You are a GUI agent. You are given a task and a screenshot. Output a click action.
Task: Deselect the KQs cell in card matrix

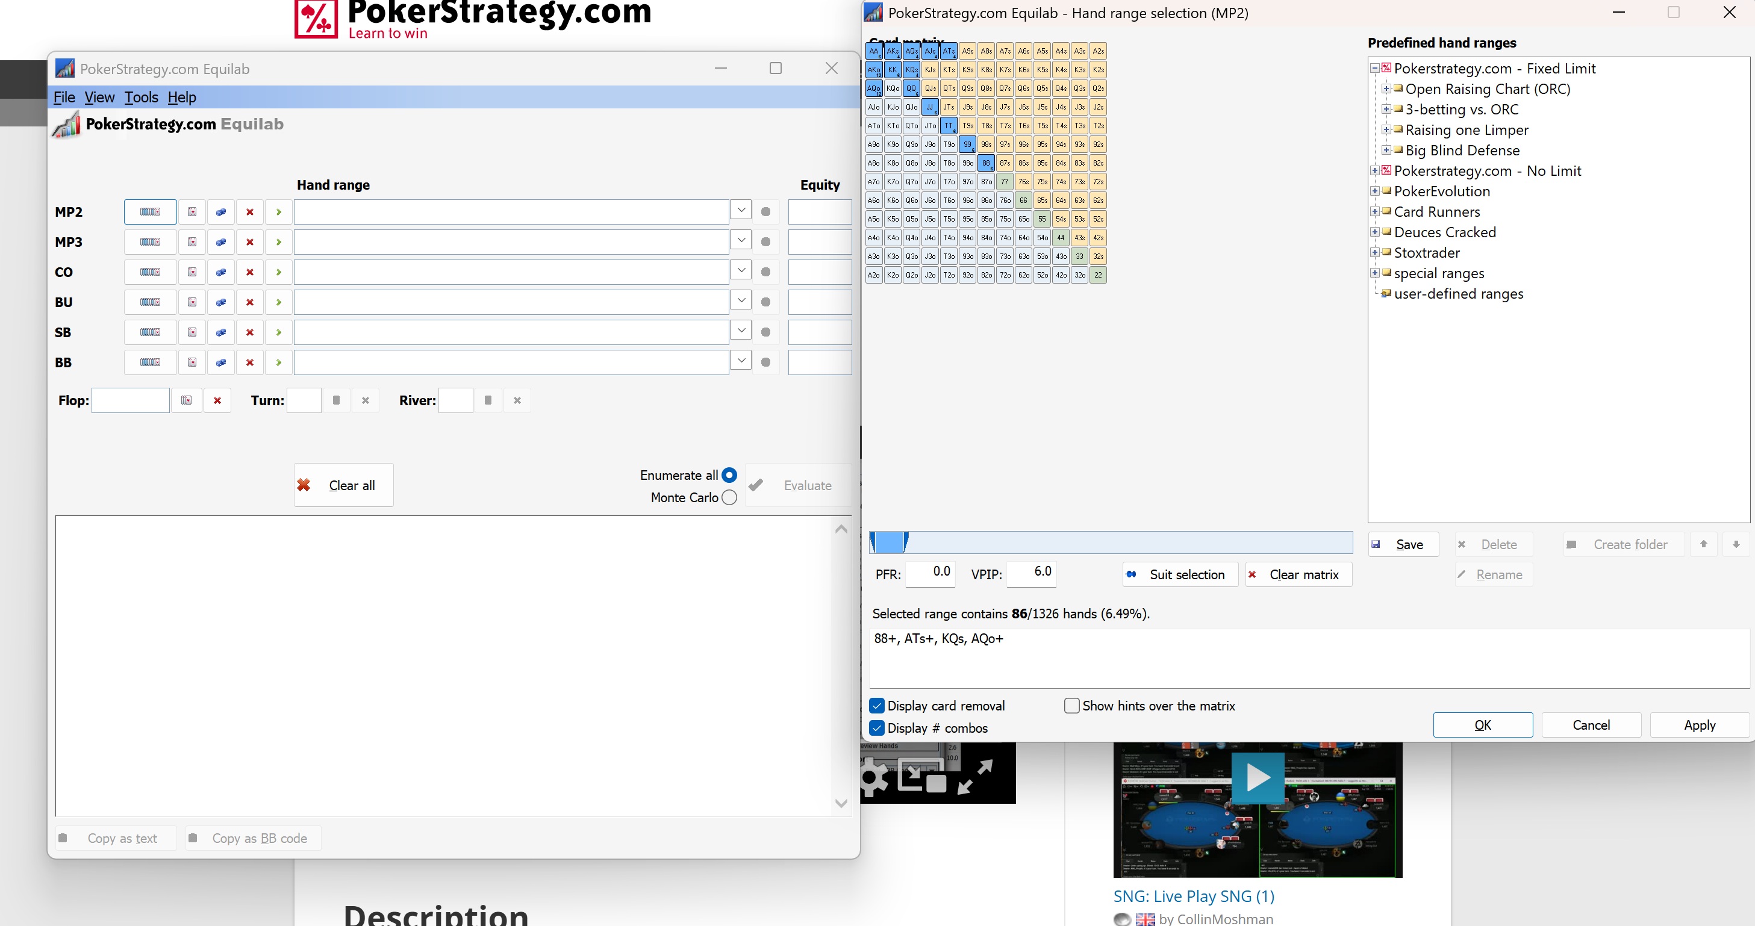[912, 69]
